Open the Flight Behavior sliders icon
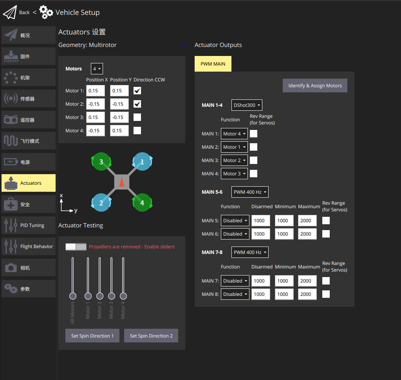Screen dimensions: 401x380 pos(11,246)
